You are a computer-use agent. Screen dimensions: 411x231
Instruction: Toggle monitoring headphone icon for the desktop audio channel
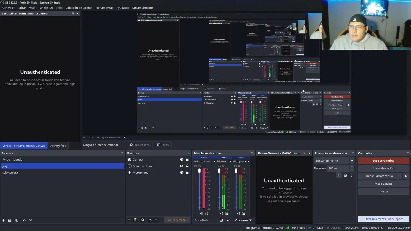tap(207, 213)
